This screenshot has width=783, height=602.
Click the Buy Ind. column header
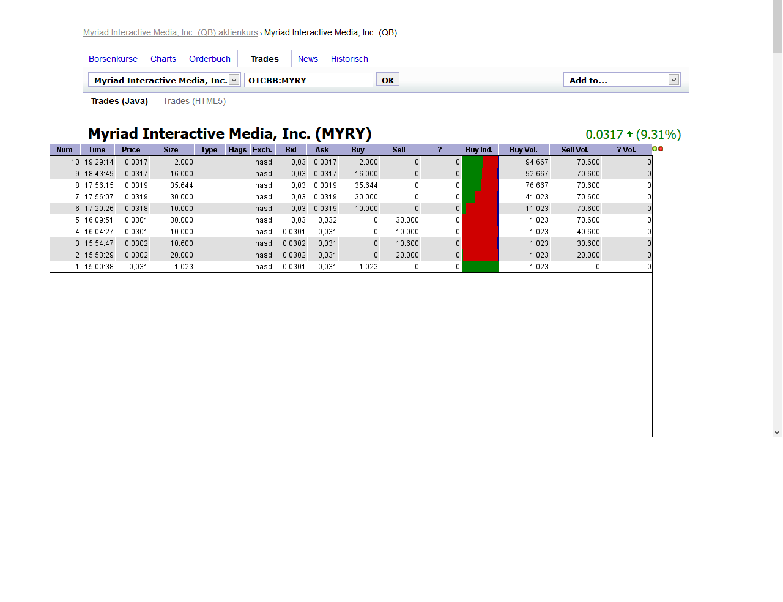479,150
